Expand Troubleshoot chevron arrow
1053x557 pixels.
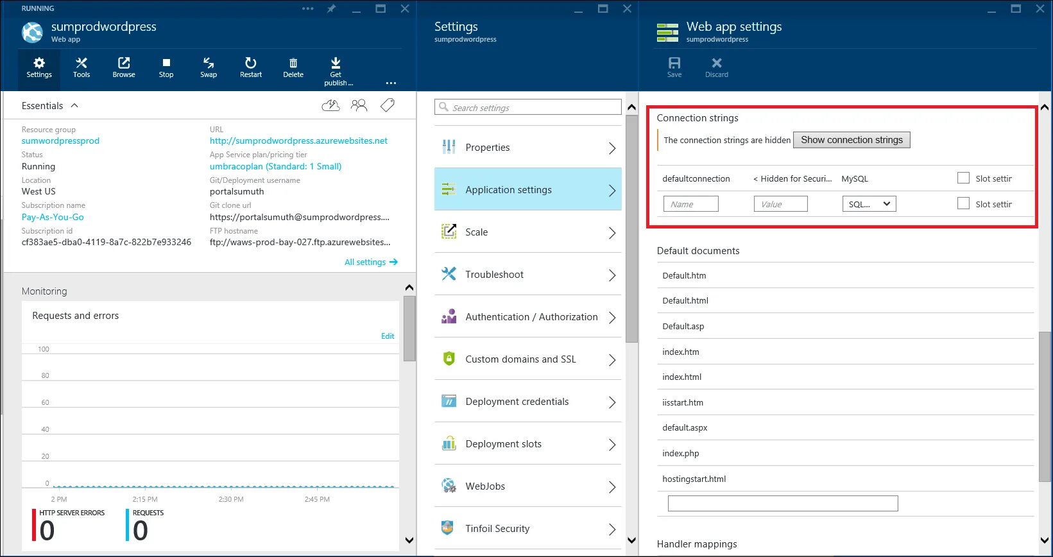click(x=612, y=275)
